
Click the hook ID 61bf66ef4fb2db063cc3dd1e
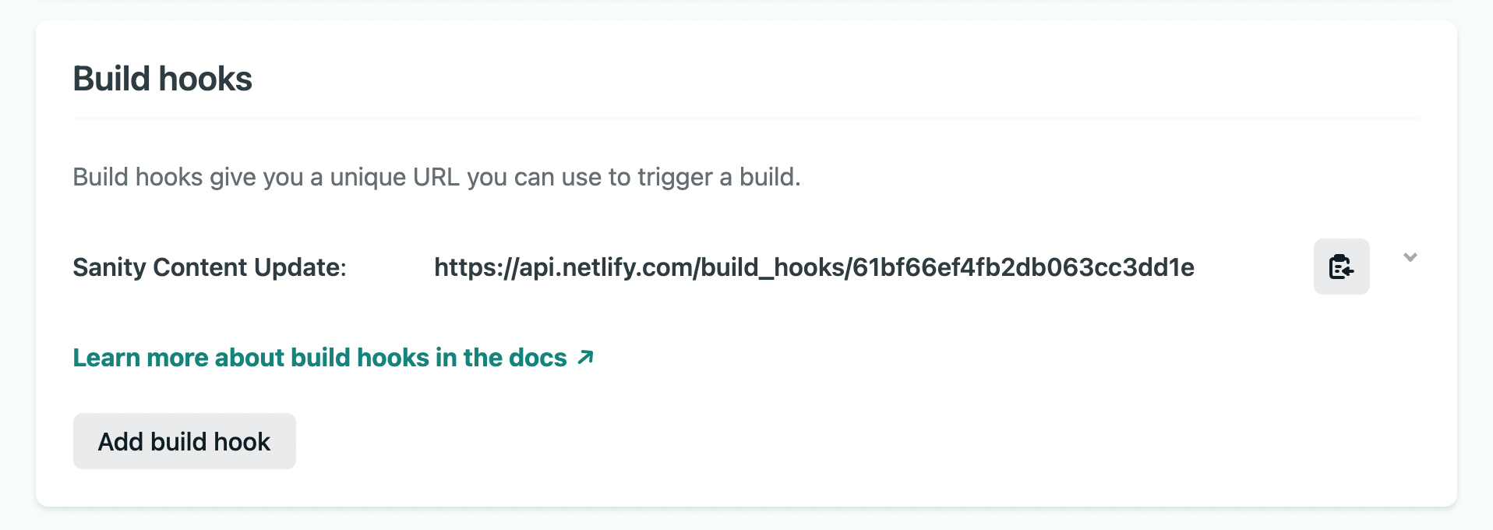coord(1023,267)
